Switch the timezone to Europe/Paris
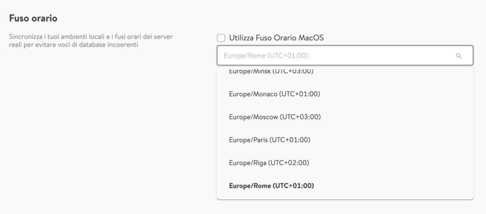This screenshot has width=486, height=214. (345, 140)
